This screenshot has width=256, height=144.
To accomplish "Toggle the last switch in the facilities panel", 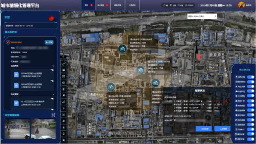I will 251,139.
